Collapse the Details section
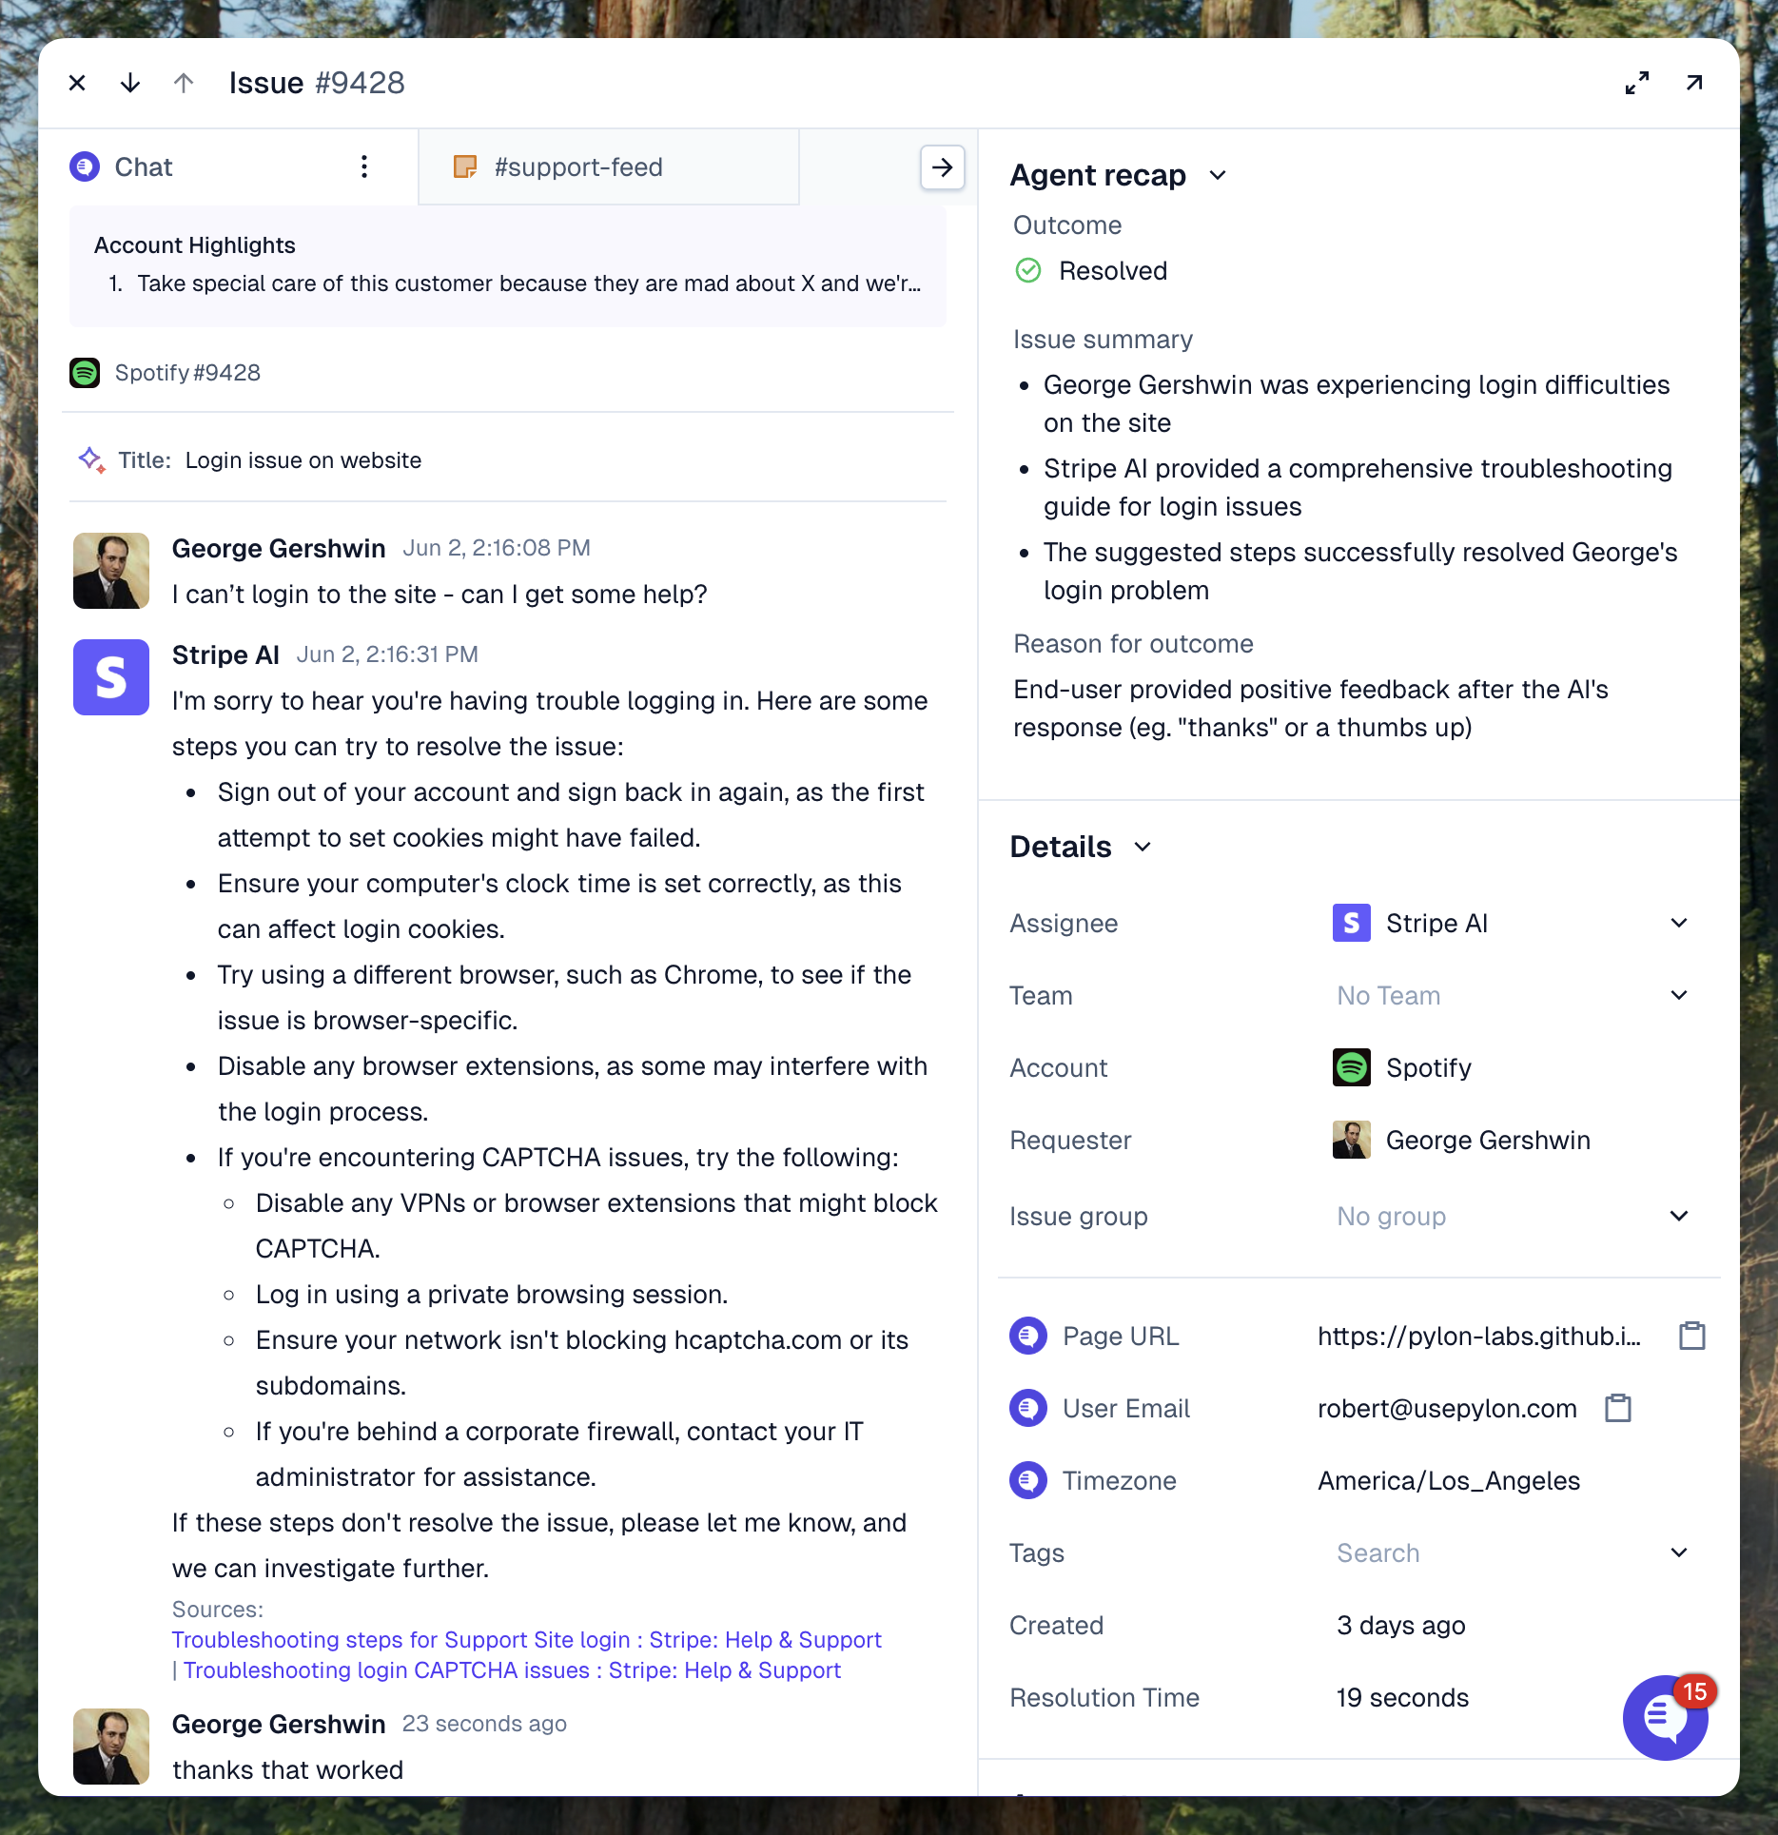Image resolution: width=1778 pixels, height=1835 pixels. pos(1143,848)
